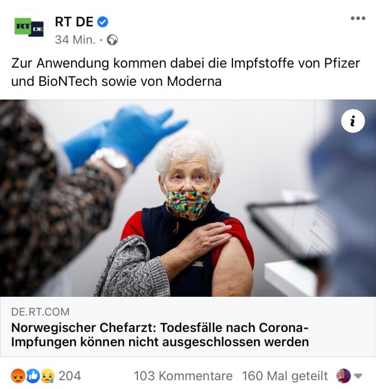Click the angry reaction emoji
This screenshot has width=376, height=389.
[x=18, y=376]
